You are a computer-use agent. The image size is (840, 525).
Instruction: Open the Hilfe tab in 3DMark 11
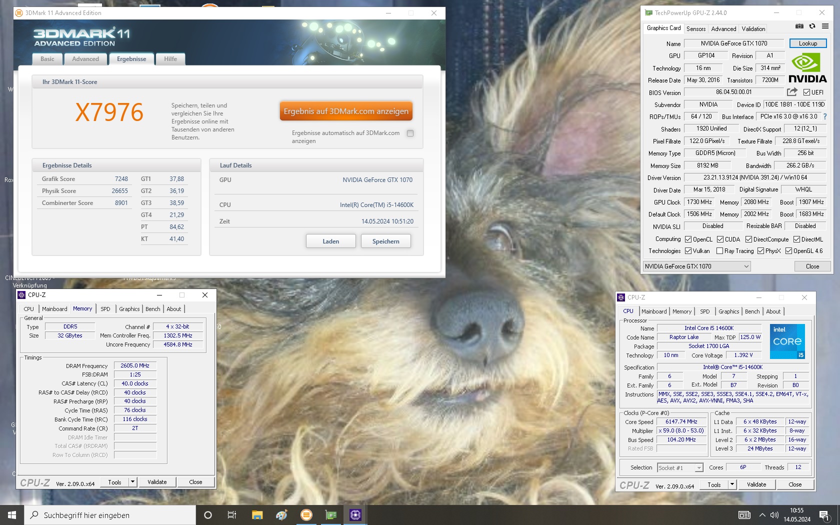(x=170, y=59)
